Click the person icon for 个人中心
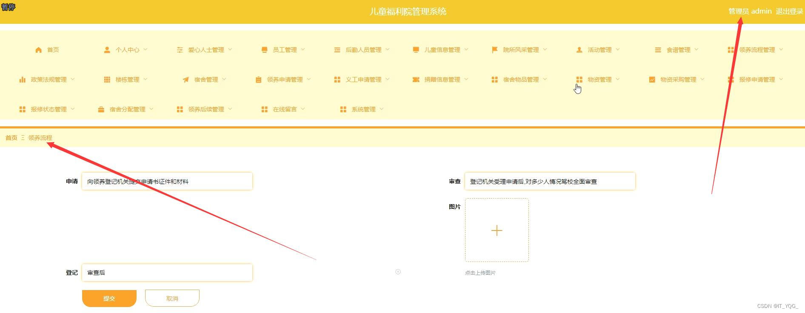805x313 pixels. (x=107, y=50)
